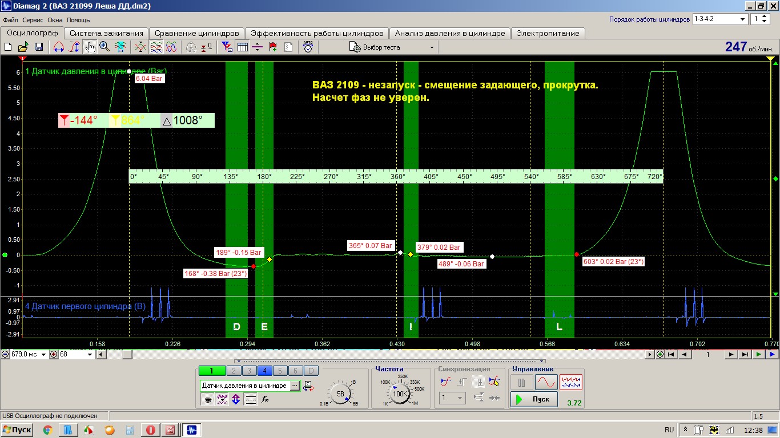Viewport: 780px width, 438px height.
Task: Open the Выбор теста dropdown
Action: click(x=392, y=47)
